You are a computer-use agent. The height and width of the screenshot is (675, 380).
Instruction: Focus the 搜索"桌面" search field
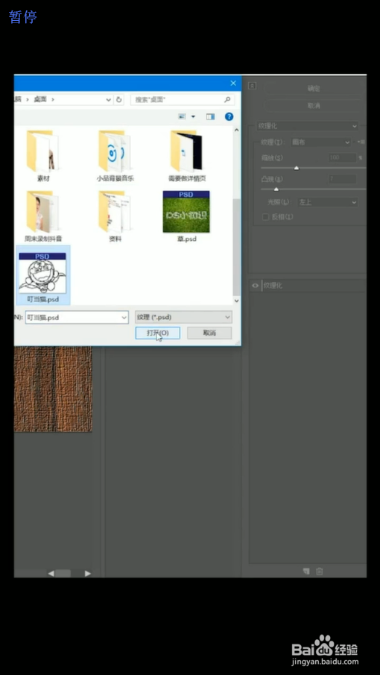[x=183, y=99]
